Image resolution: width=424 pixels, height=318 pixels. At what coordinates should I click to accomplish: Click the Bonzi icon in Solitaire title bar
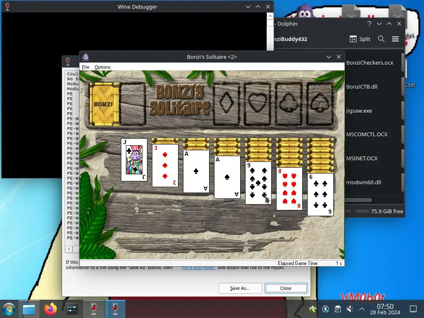[x=86, y=57]
